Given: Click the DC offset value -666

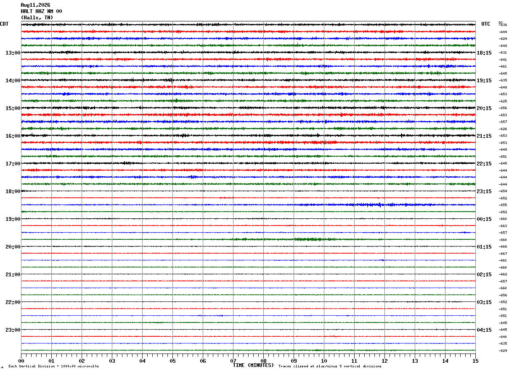Looking at the screenshot, I should click(x=503, y=247).
